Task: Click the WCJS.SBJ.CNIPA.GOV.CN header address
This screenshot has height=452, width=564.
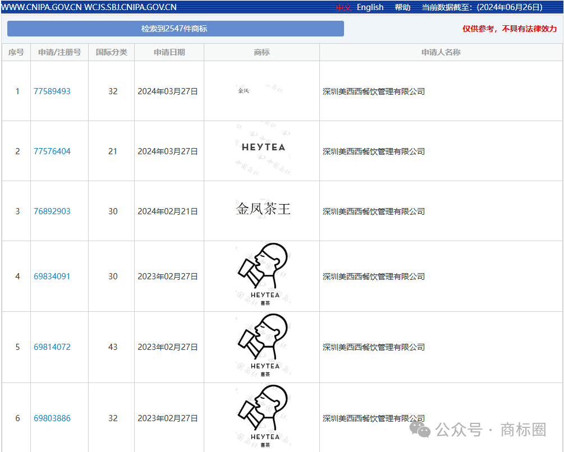Action: click(x=130, y=7)
